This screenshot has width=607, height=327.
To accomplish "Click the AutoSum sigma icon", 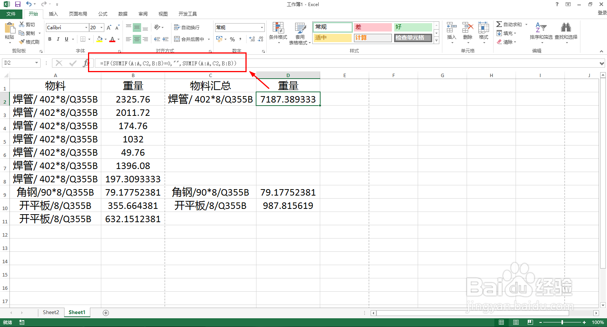I will click(x=499, y=24).
